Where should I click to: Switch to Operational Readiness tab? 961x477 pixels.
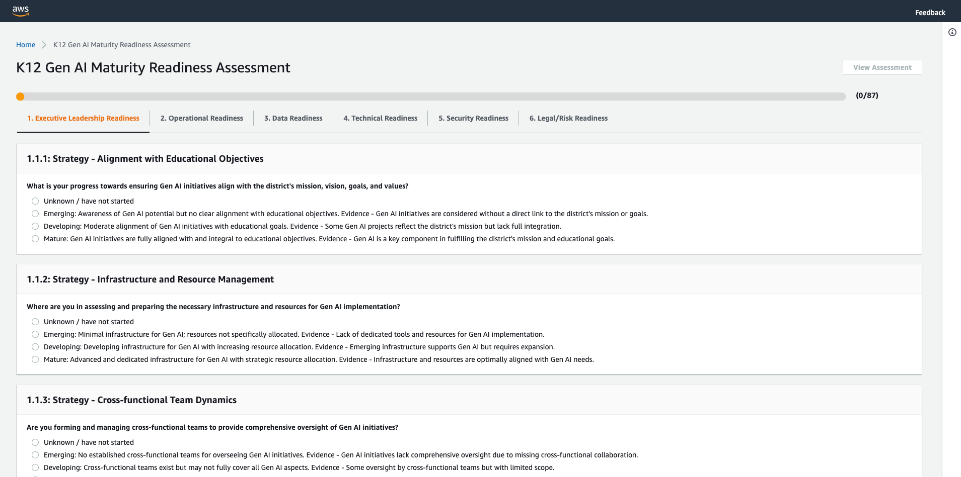201,118
